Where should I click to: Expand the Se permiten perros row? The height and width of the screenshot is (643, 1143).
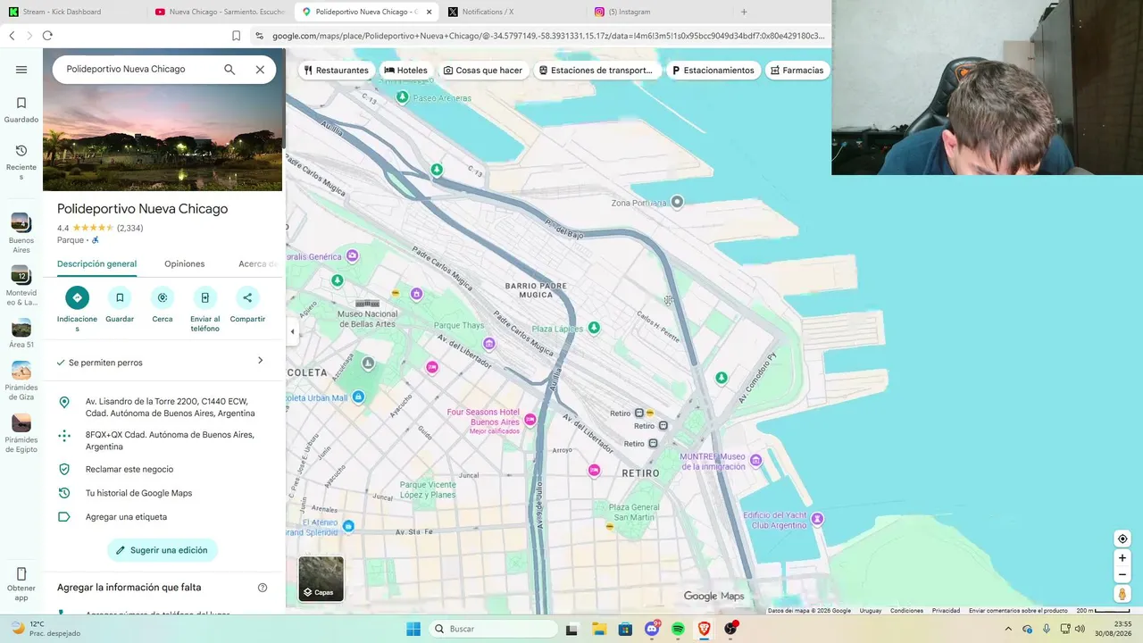pos(163,363)
